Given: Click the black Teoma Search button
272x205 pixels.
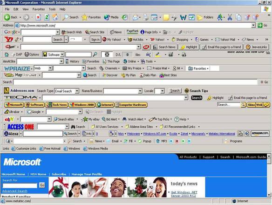Looking at the screenshot, I should 197,98.
